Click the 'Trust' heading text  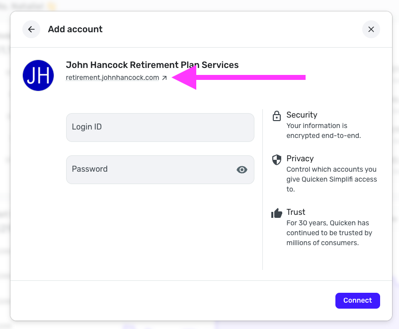point(296,212)
